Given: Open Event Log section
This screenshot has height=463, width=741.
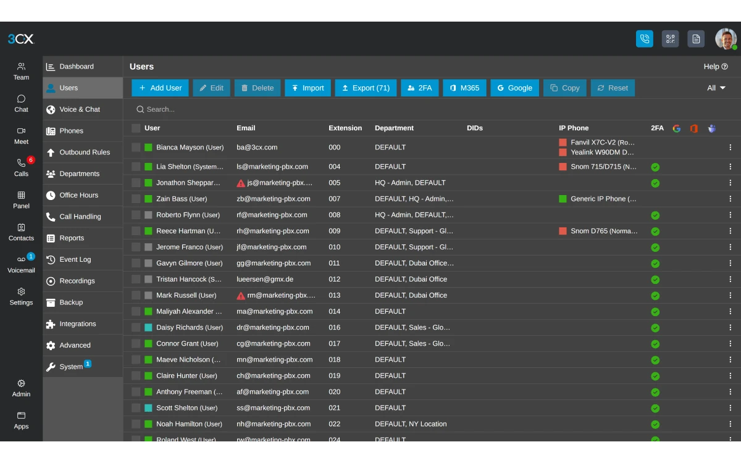Looking at the screenshot, I should 83,259.
